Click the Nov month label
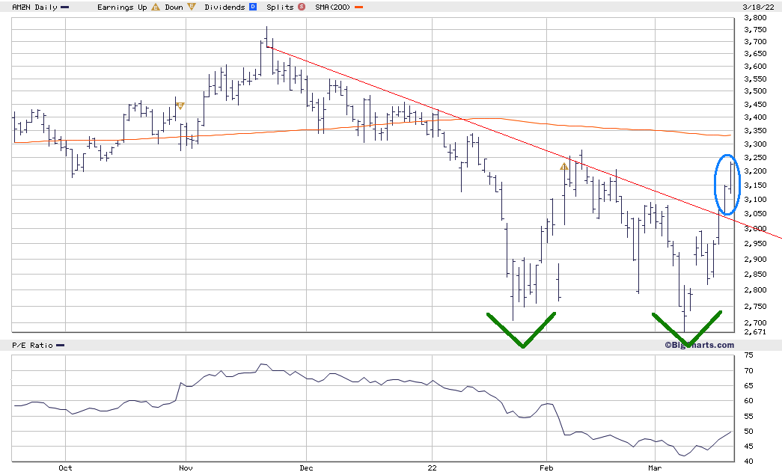Viewport: 782px width, 475px height. pos(186,468)
